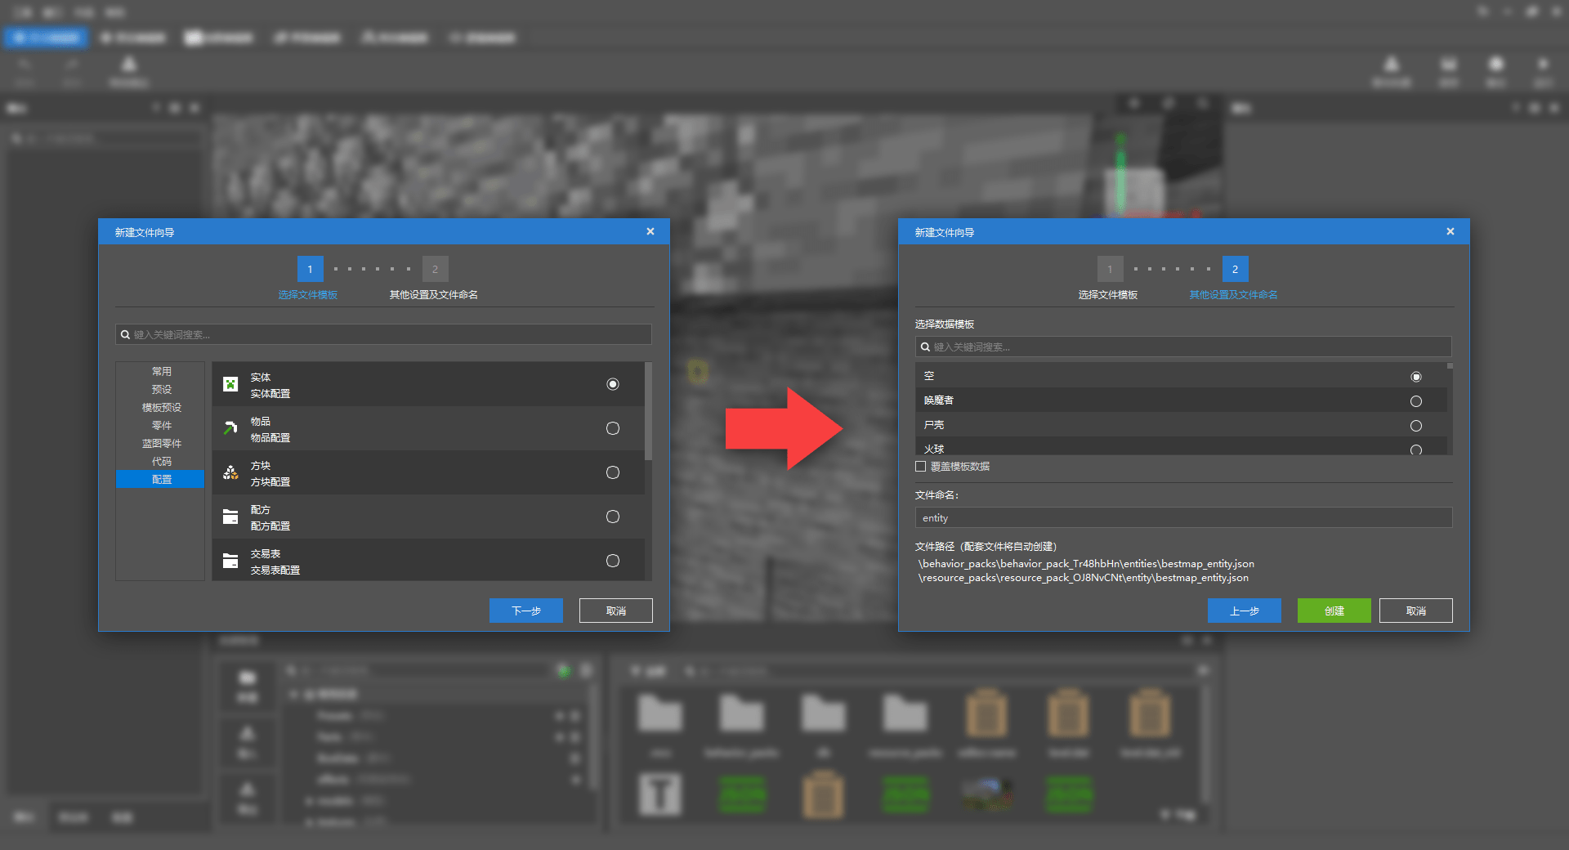Switch to the 代码 category

pos(161,462)
